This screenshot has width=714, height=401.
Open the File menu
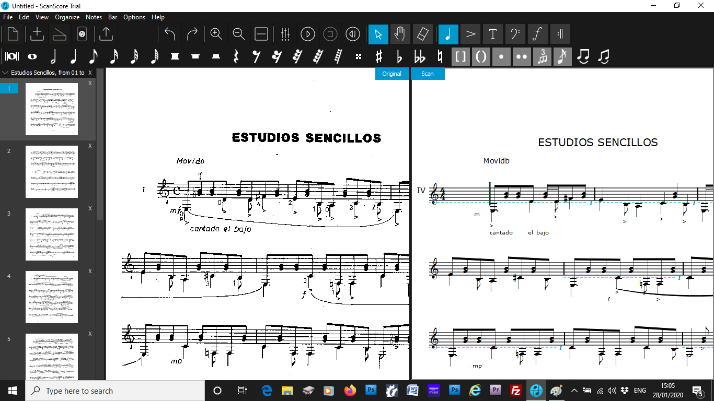tap(8, 17)
